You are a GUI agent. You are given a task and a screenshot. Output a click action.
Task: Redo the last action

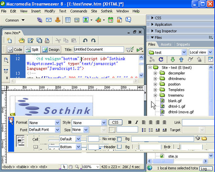point(93,40)
